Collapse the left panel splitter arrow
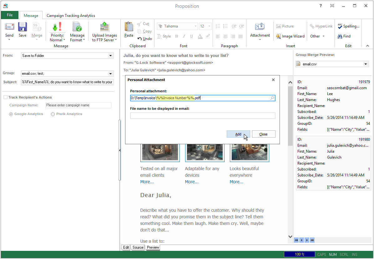374x259 pixels. 120,150
